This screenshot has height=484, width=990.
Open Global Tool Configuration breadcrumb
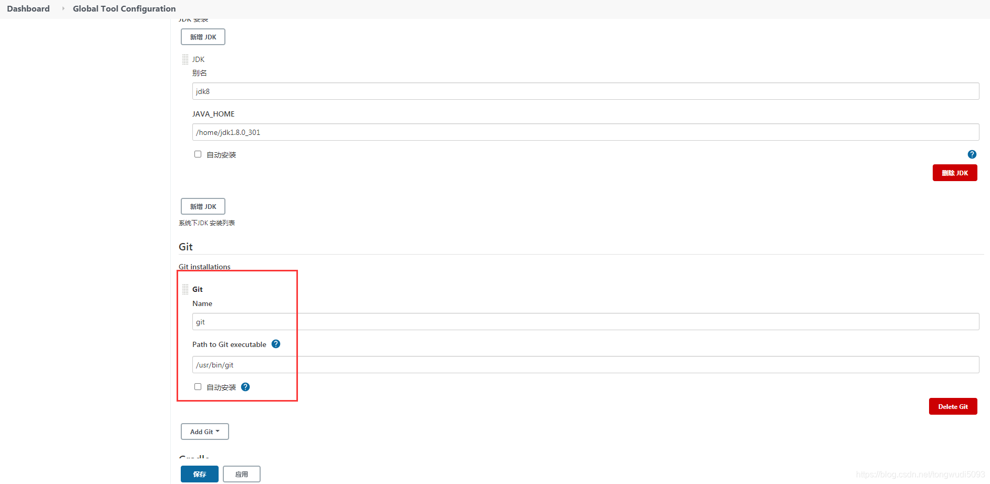(x=125, y=8)
